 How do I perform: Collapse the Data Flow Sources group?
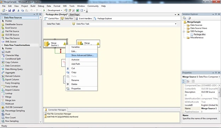[x=2, y=18]
